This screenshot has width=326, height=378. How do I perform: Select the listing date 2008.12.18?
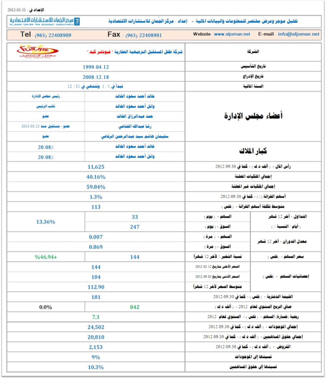[x=96, y=77]
